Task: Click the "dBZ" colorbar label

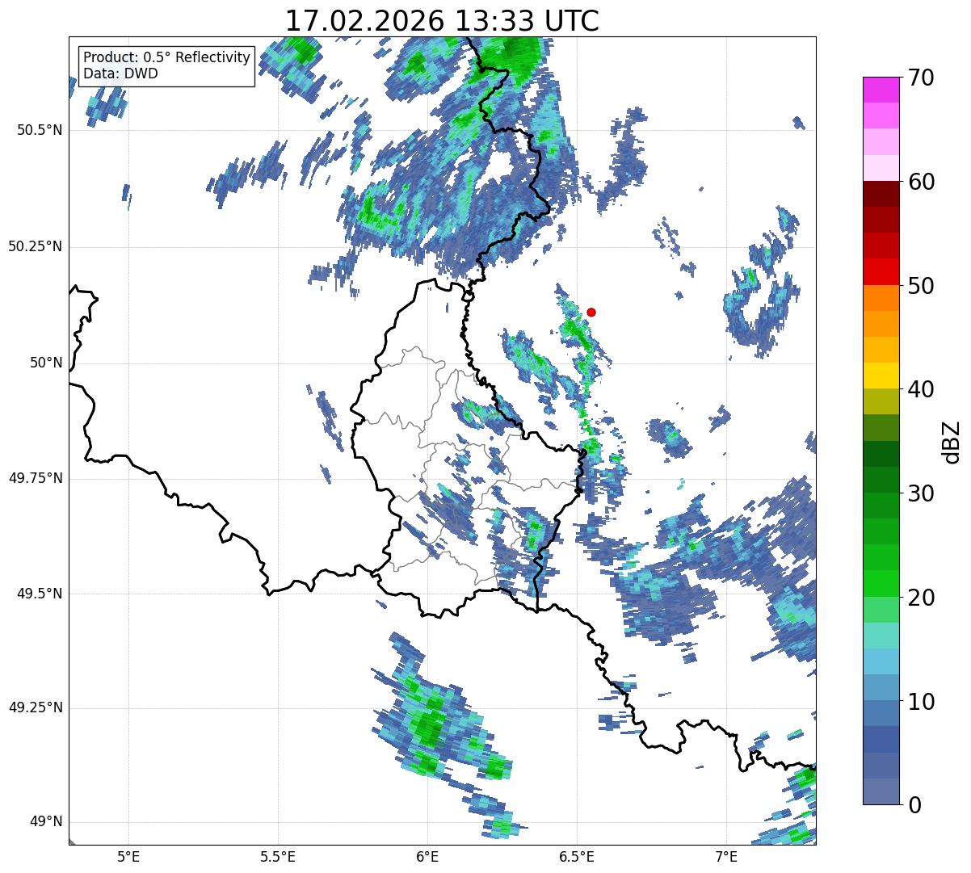Action: click(x=952, y=441)
